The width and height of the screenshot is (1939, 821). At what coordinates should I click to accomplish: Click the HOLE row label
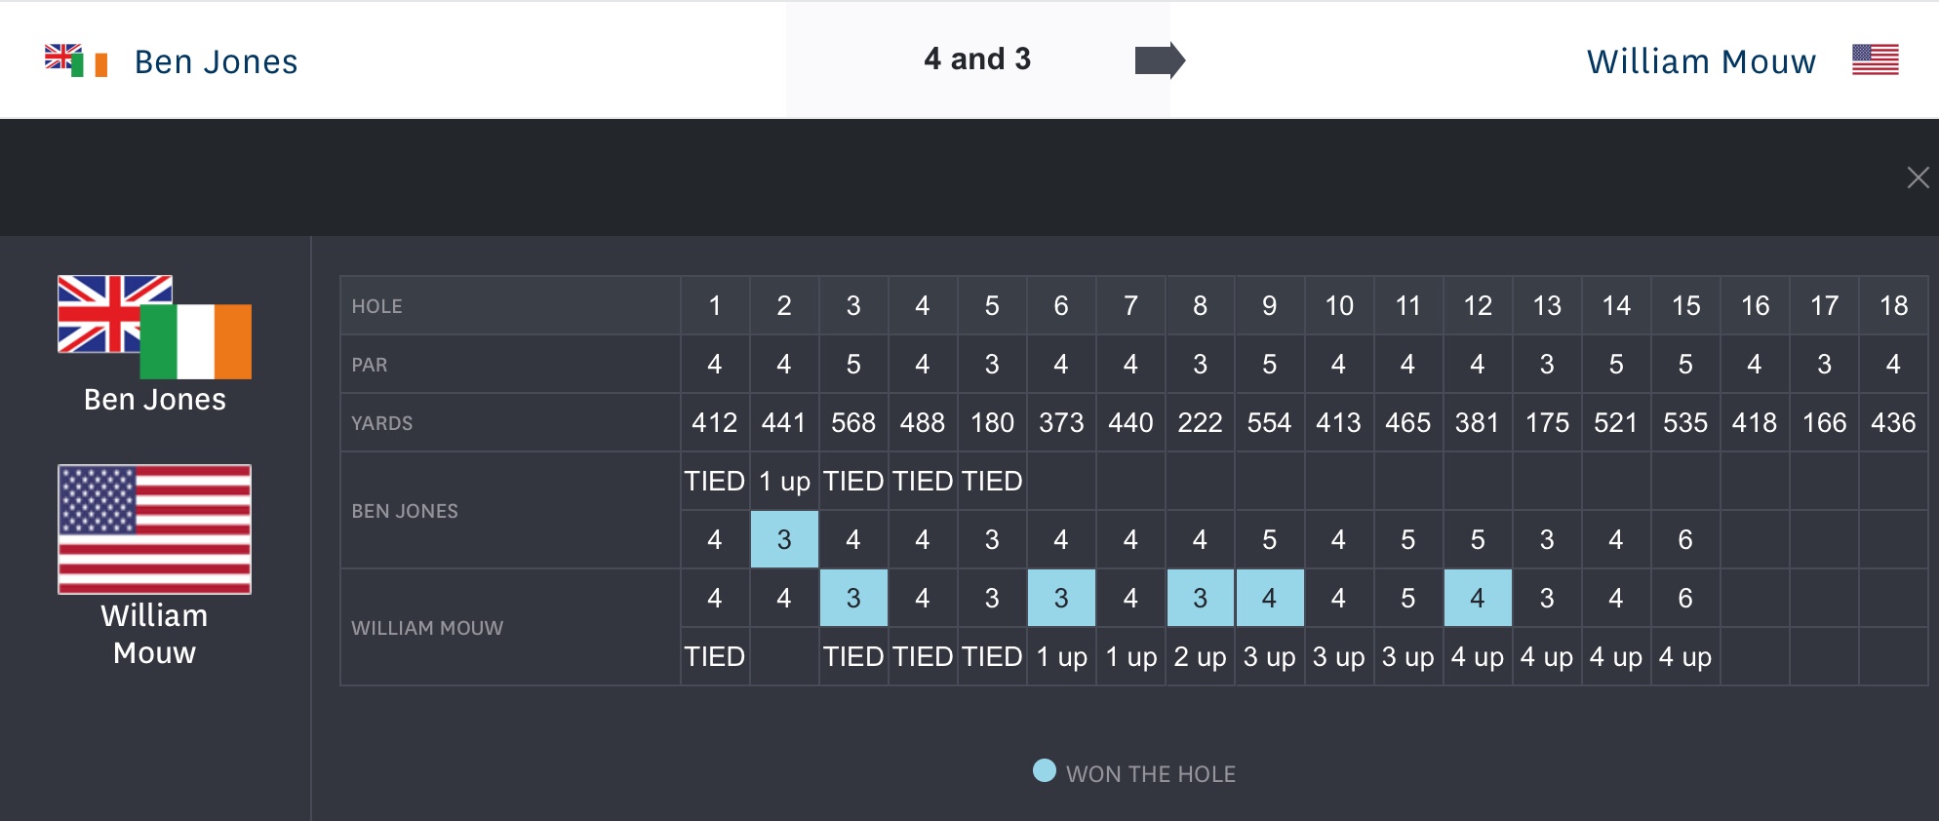[x=376, y=306]
